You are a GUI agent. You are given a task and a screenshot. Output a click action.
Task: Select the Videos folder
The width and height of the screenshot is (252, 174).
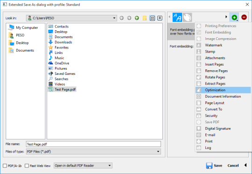pyautogui.click(x=56, y=84)
